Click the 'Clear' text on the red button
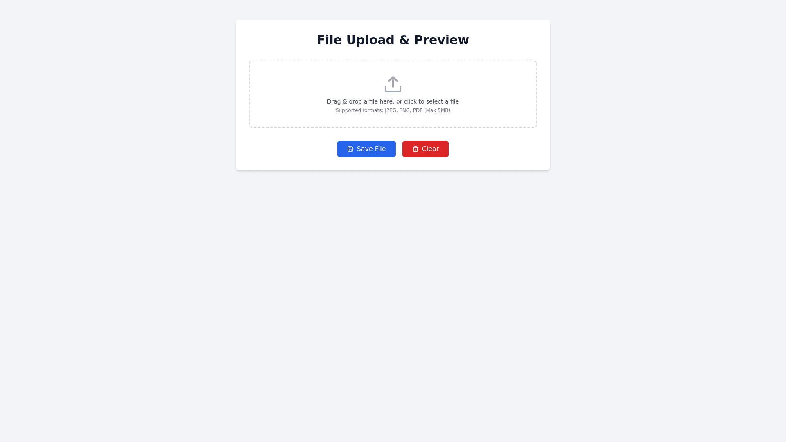 click(430, 149)
